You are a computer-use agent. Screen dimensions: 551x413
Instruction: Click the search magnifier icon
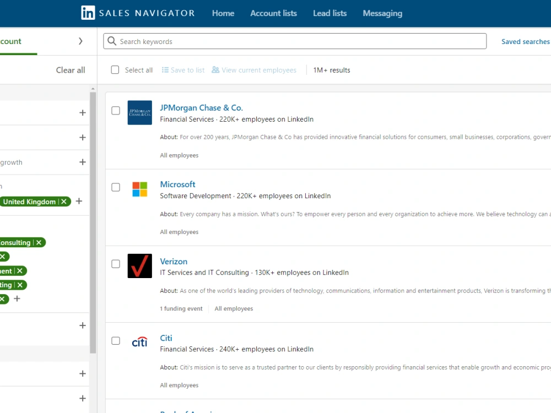coord(112,41)
